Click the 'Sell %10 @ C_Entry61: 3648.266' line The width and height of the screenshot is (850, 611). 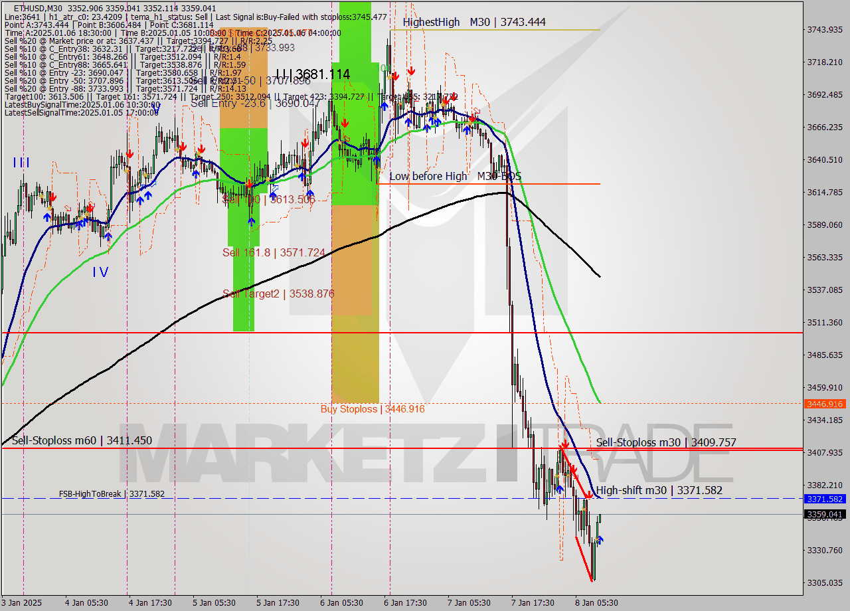tap(122, 56)
